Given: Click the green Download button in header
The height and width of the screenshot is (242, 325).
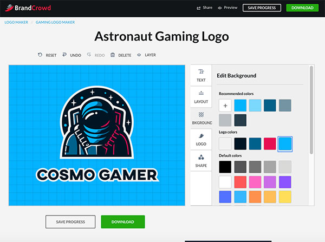Looking at the screenshot, I should point(302,8).
